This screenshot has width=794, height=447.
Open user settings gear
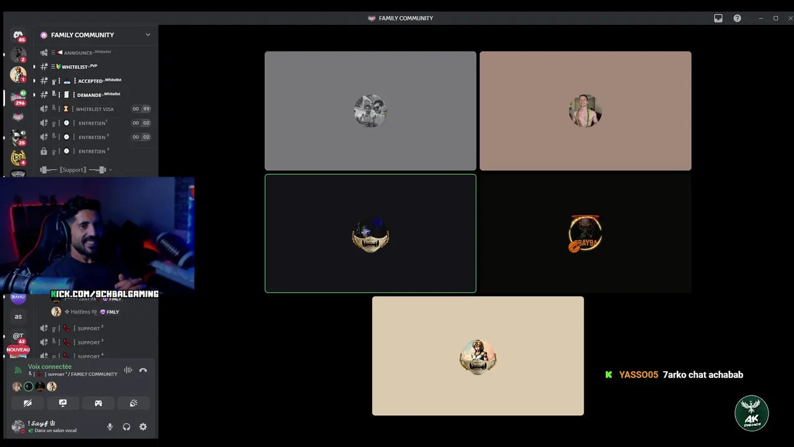coord(143,427)
